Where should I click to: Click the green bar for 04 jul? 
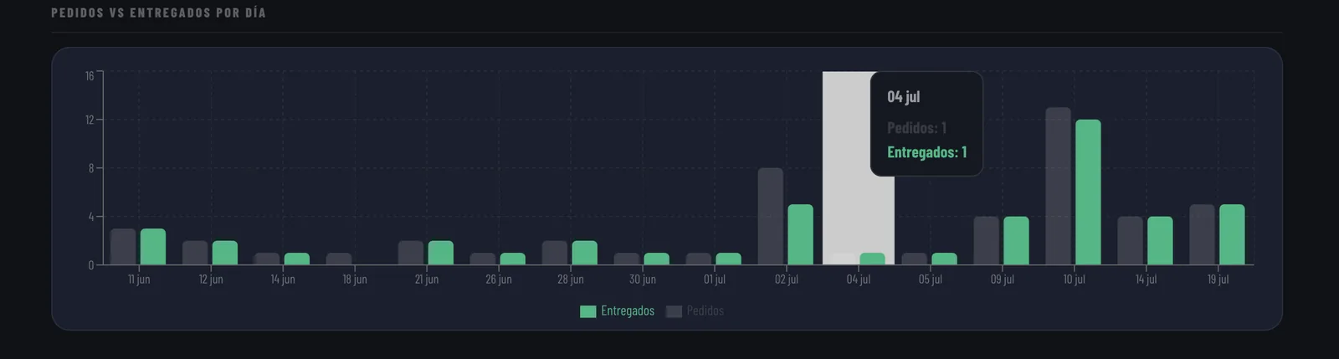point(872,259)
